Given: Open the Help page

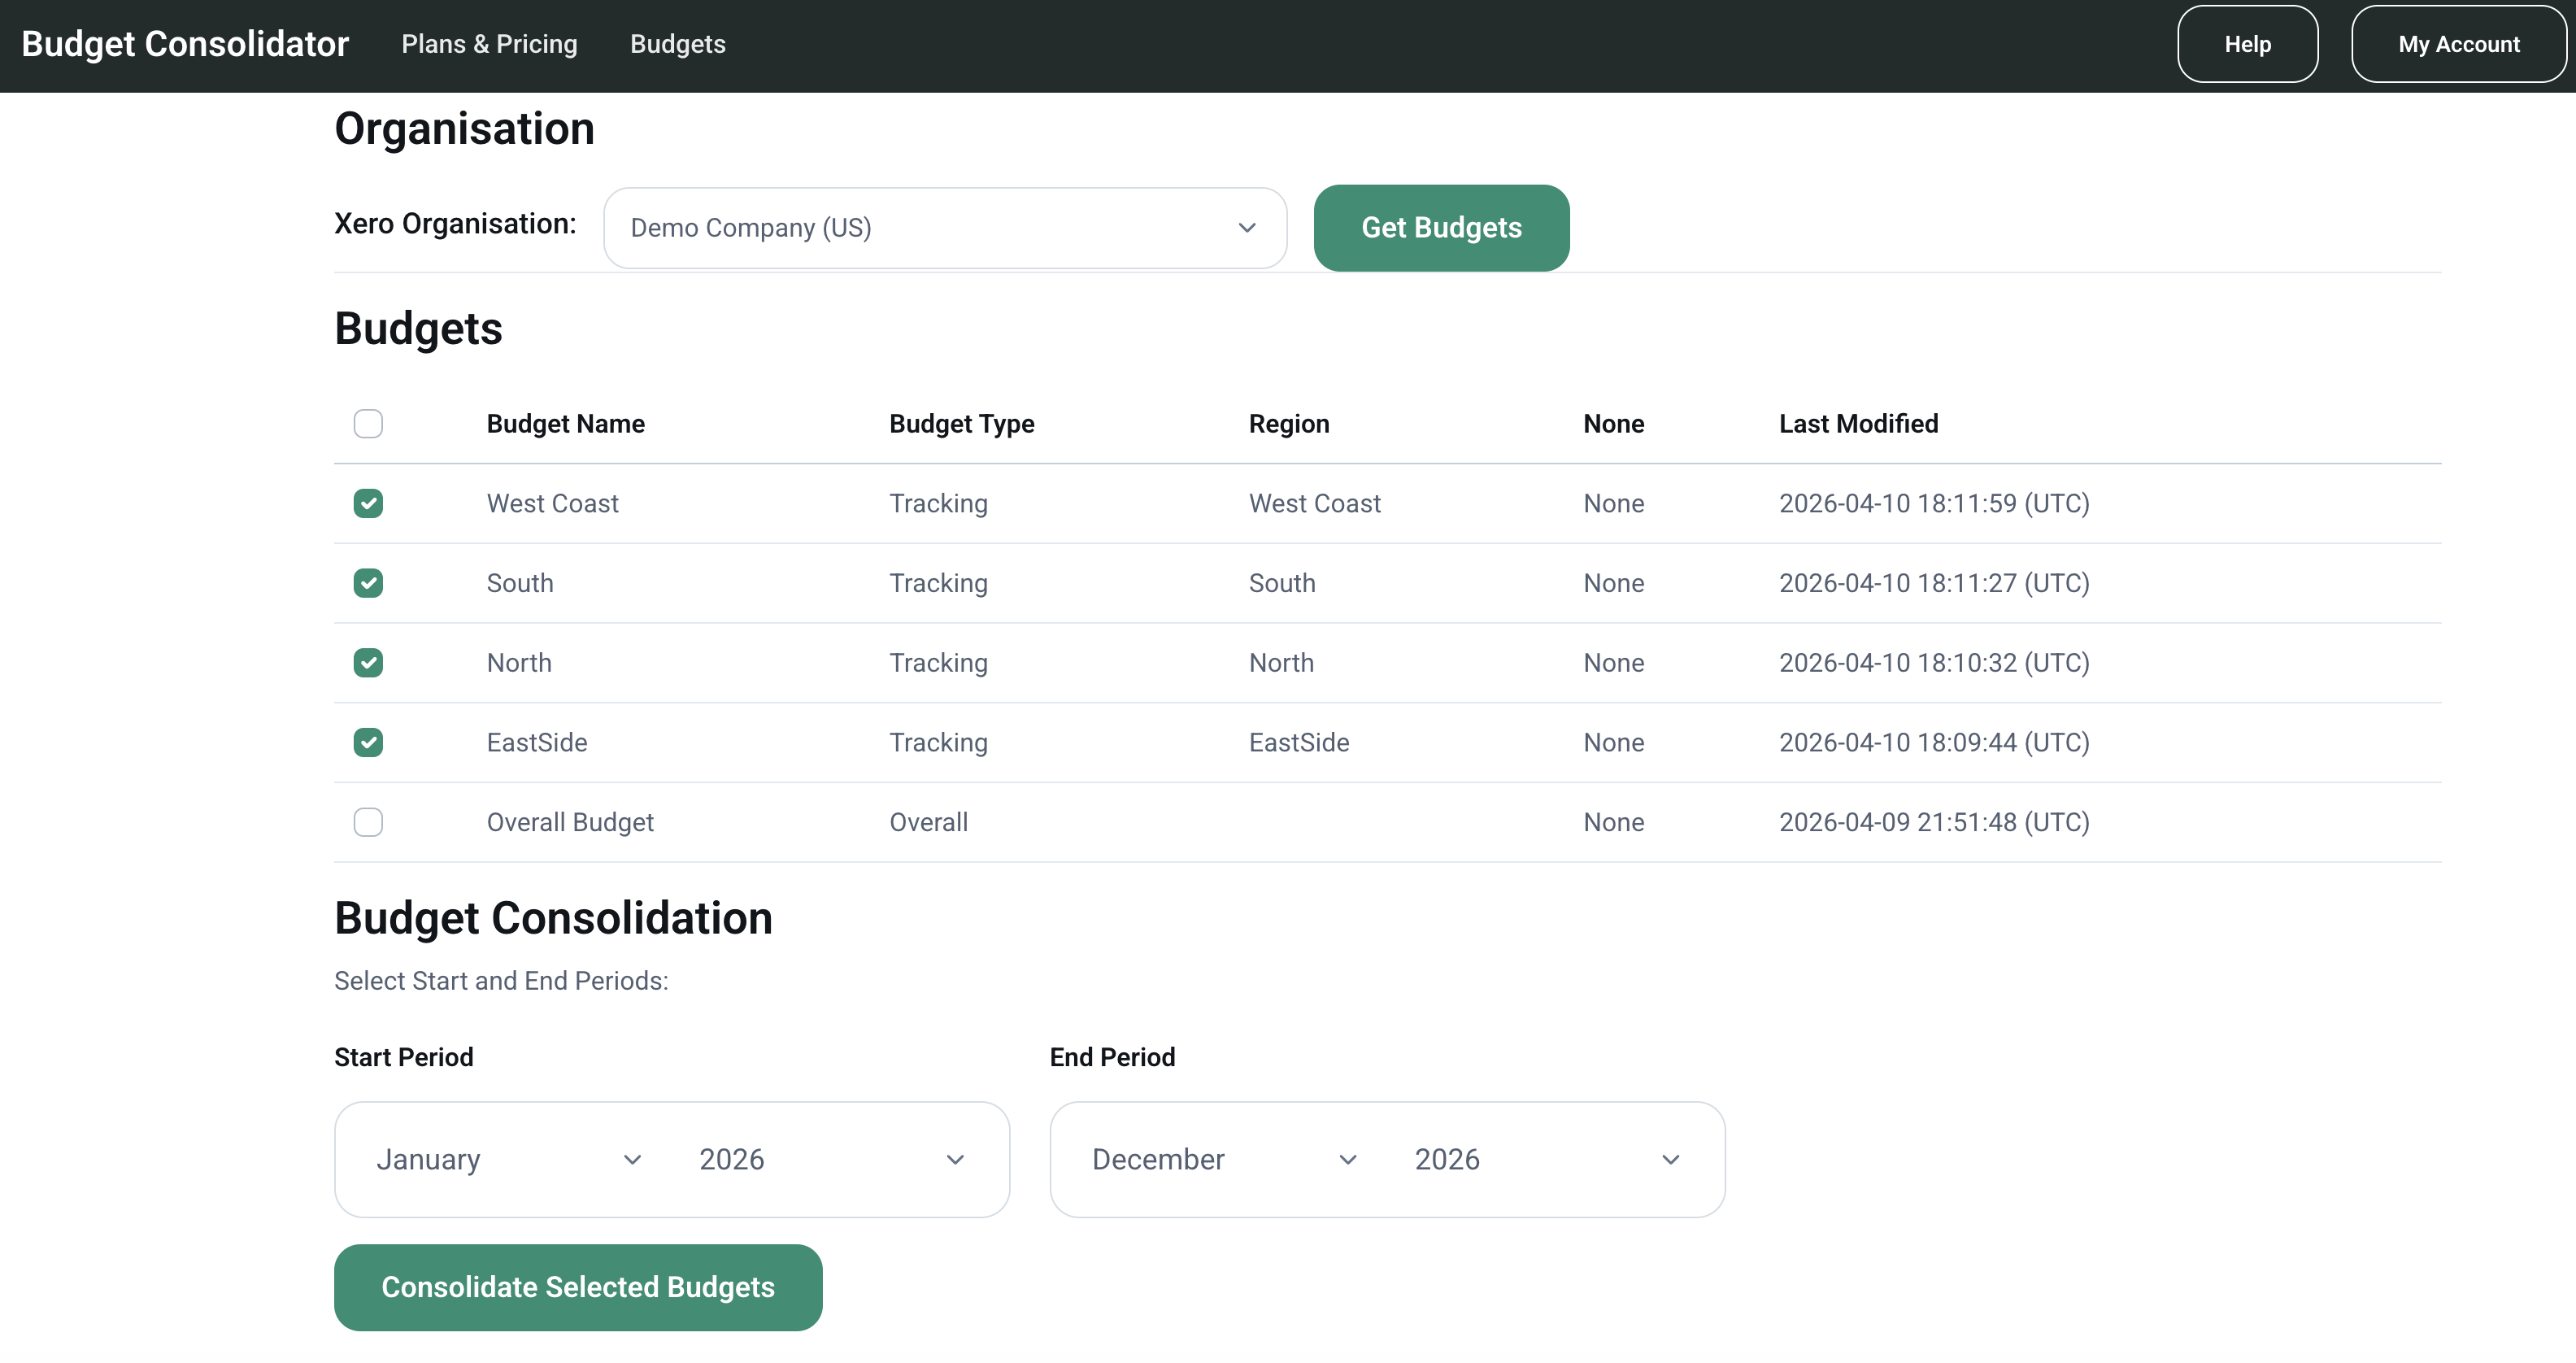Looking at the screenshot, I should (2247, 44).
